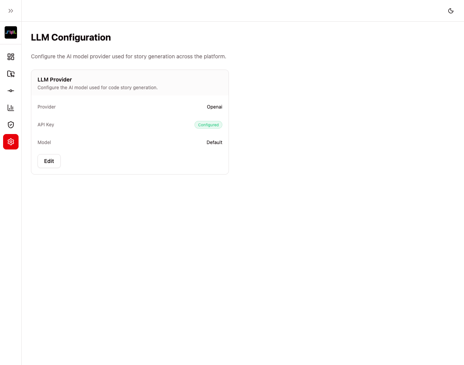Toggle dark mode with moon icon
The image size is (464, 365).
tap(451, 11)
